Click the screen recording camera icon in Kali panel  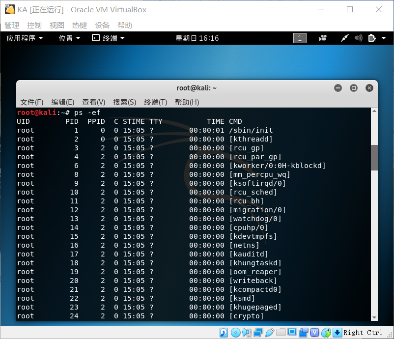(x=323, y=38)
